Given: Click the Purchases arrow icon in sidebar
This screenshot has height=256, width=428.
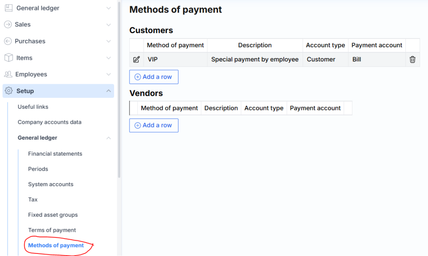Looking at the screenshot, I should pos(8,41).
